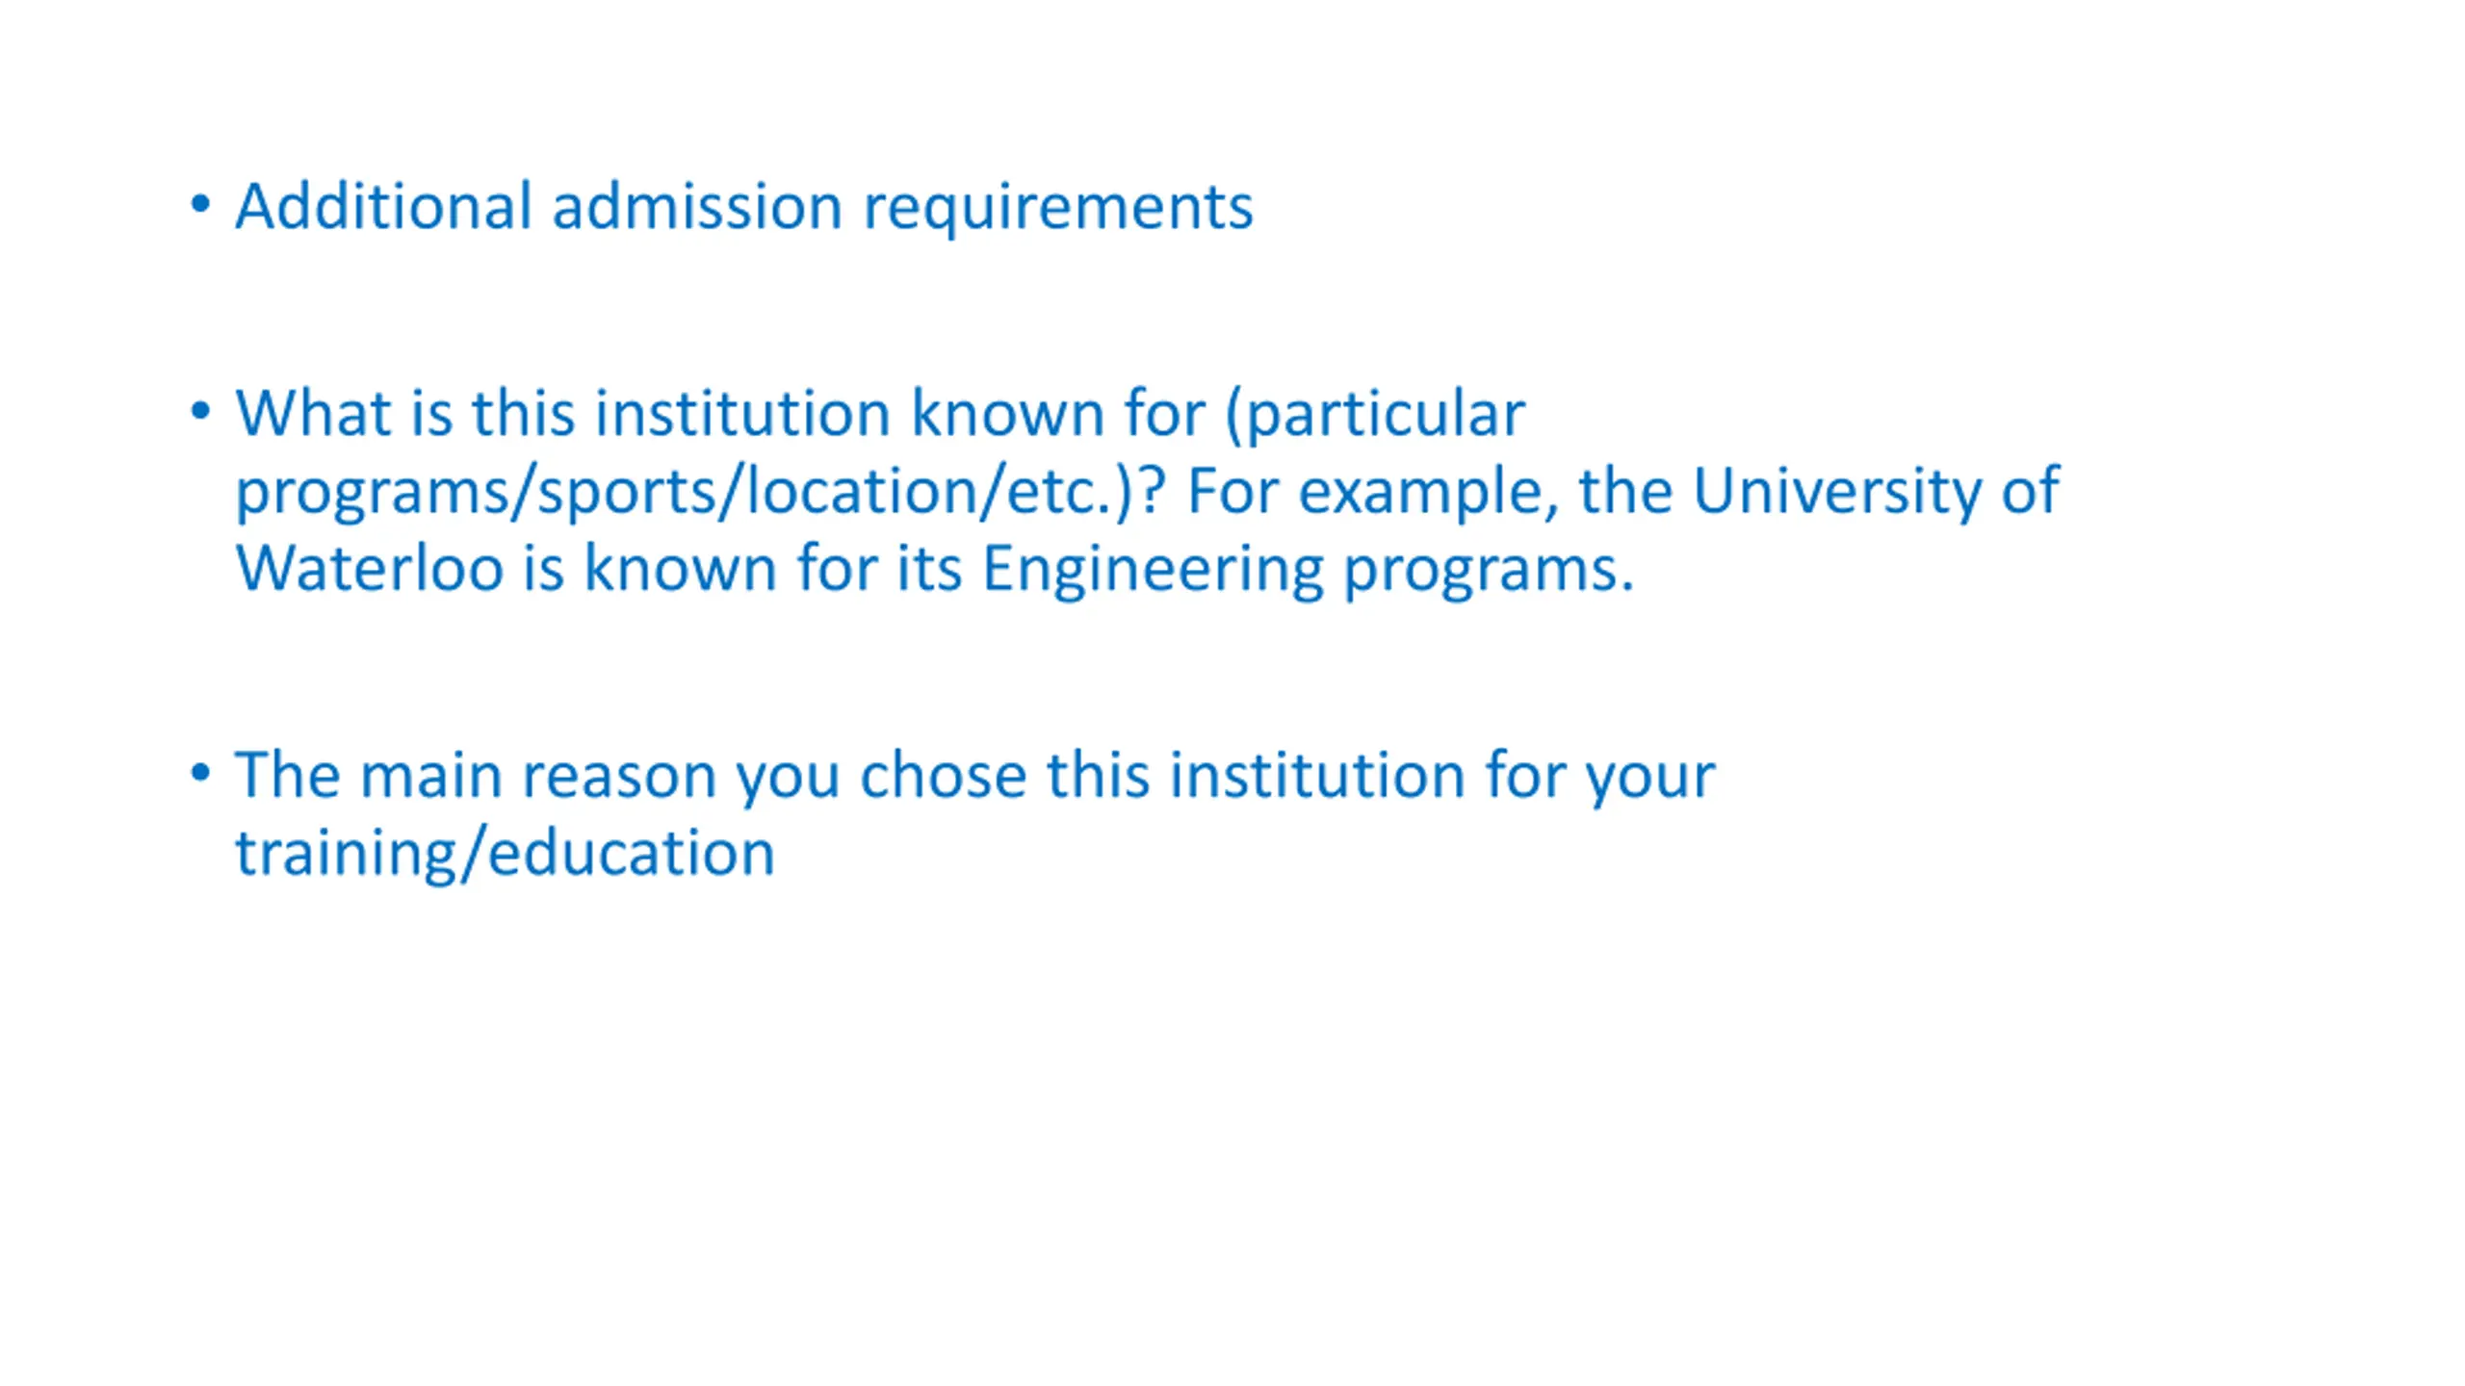This screenshot has height=1386, width=2465.
Task: Click the phrase "For example,"
Action: pos(1372,491)
